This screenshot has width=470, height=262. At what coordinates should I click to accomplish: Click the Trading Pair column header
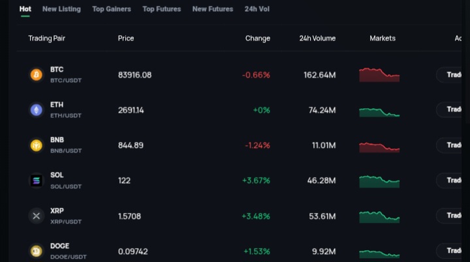[47, 38]
